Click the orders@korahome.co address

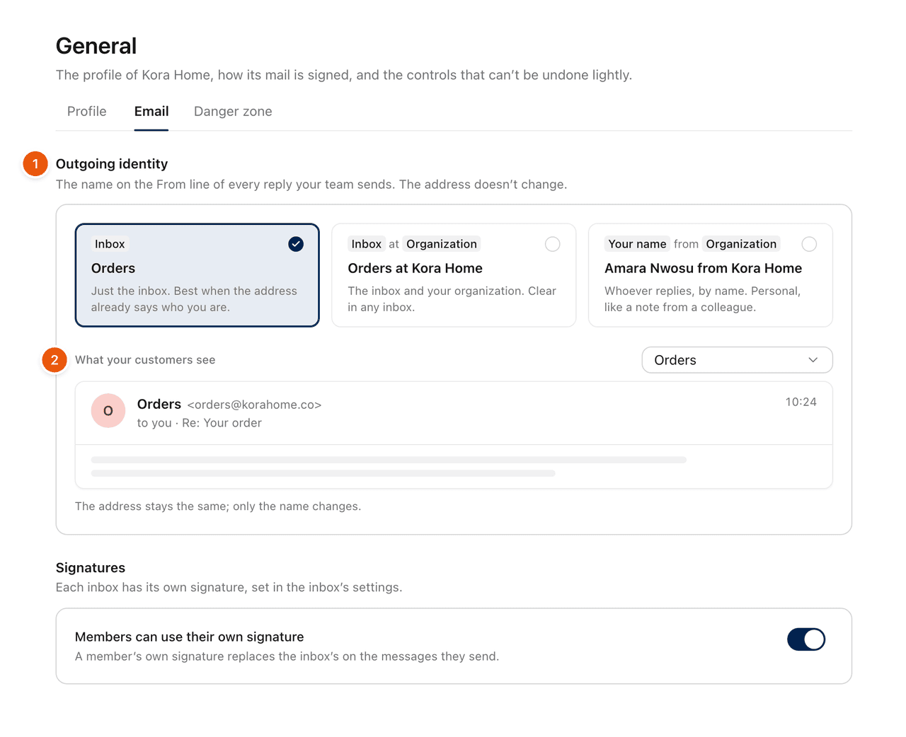click(254, 405)
